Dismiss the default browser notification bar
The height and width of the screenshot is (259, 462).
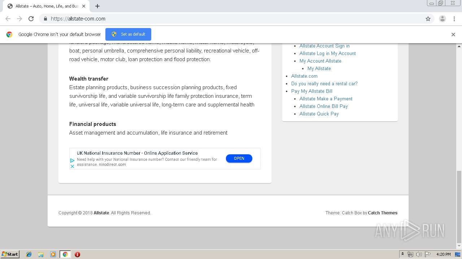(x=453, y=35)
